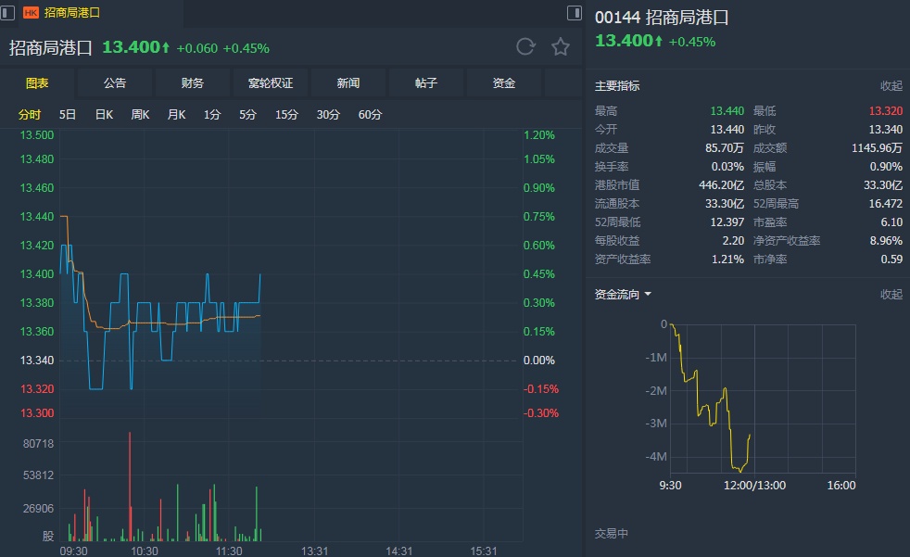The height and width of the screenshot is (557, 910).
Task: Click the left panel layout icon
Action: [7, 12]
